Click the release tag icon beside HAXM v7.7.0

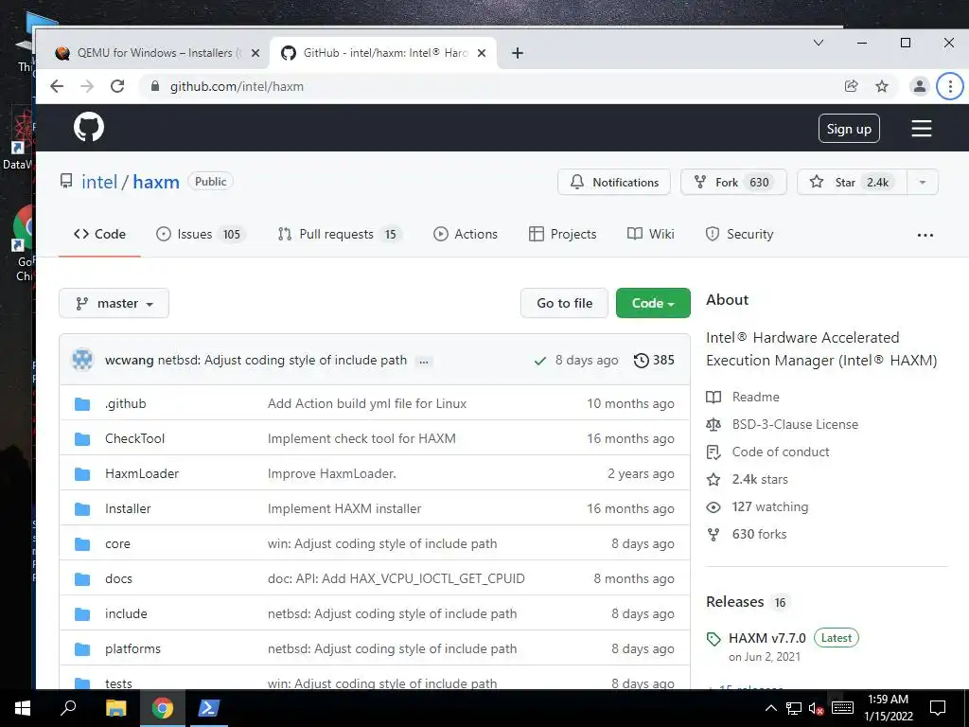714,639
